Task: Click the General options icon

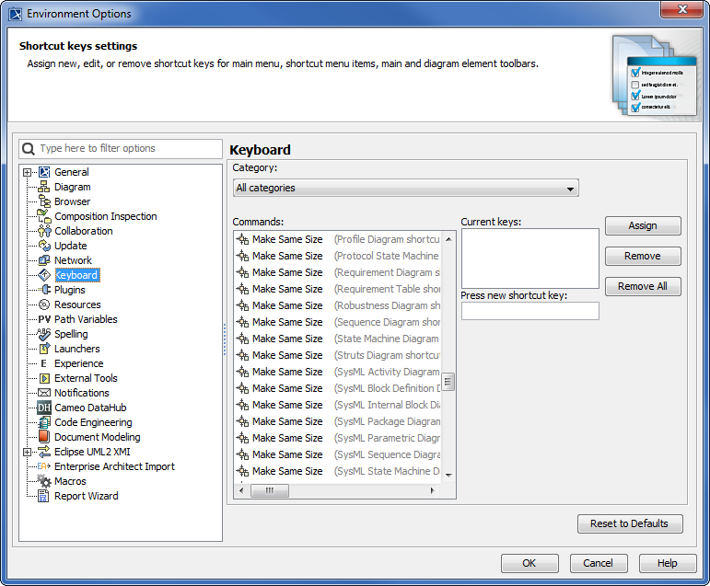Action: [44, 172]
